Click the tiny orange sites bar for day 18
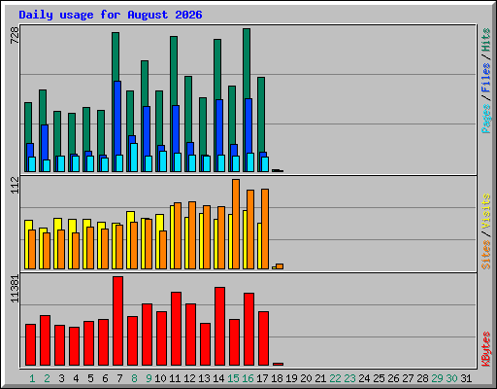The width and height of the screenshot is (497, 389). [x=280, y=266]
